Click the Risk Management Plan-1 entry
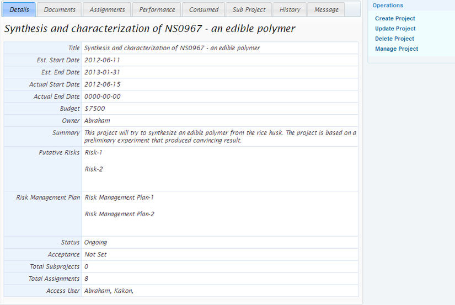The height and width of the screenshot is (305, 455). (x=119, y=197)
